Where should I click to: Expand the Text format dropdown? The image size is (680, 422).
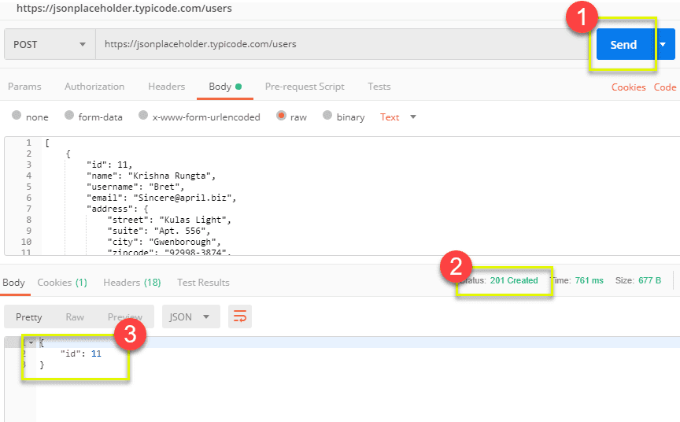(x=398, y=117)
